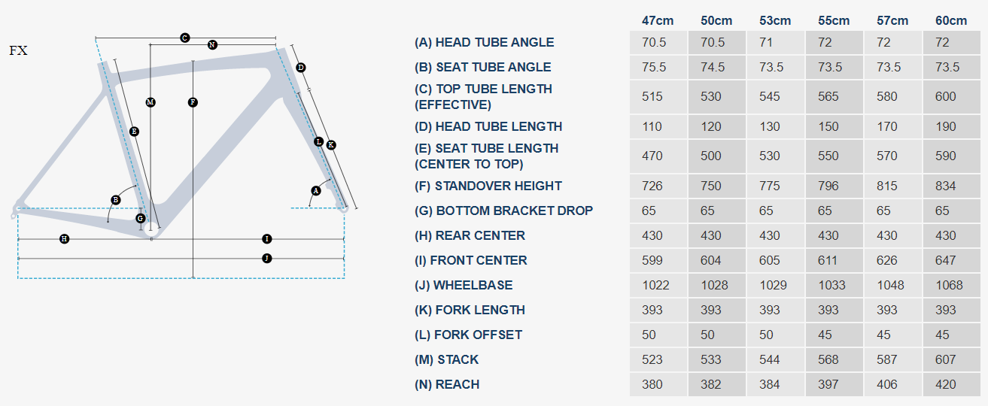Select the D head tube marker
Screen dimensions: 988x406
(x=300, y=68)
